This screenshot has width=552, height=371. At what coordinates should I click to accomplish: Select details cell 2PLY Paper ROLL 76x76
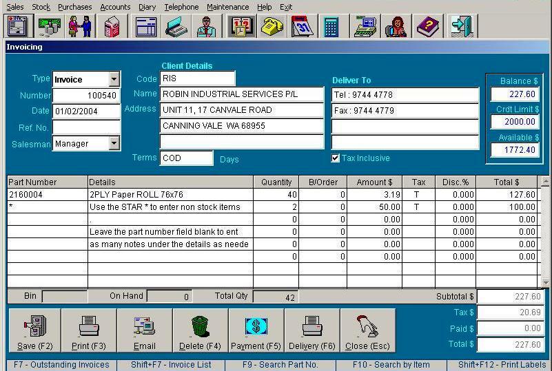170,195
